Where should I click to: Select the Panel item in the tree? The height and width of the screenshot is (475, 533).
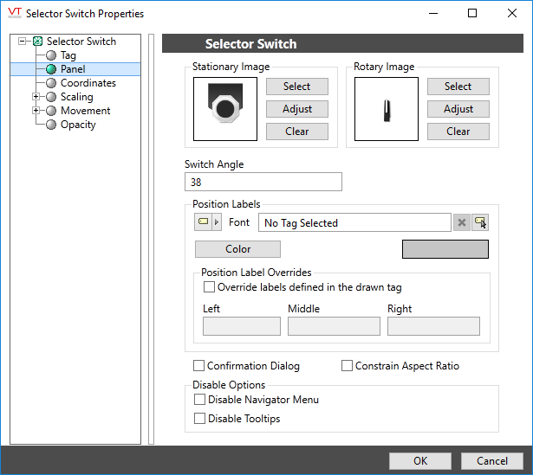coord(73,69)
